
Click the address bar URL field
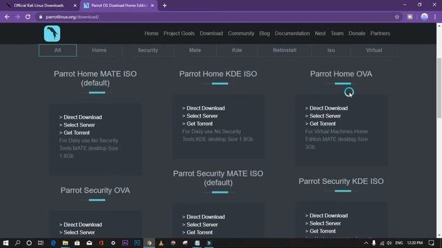pos(214,17)
